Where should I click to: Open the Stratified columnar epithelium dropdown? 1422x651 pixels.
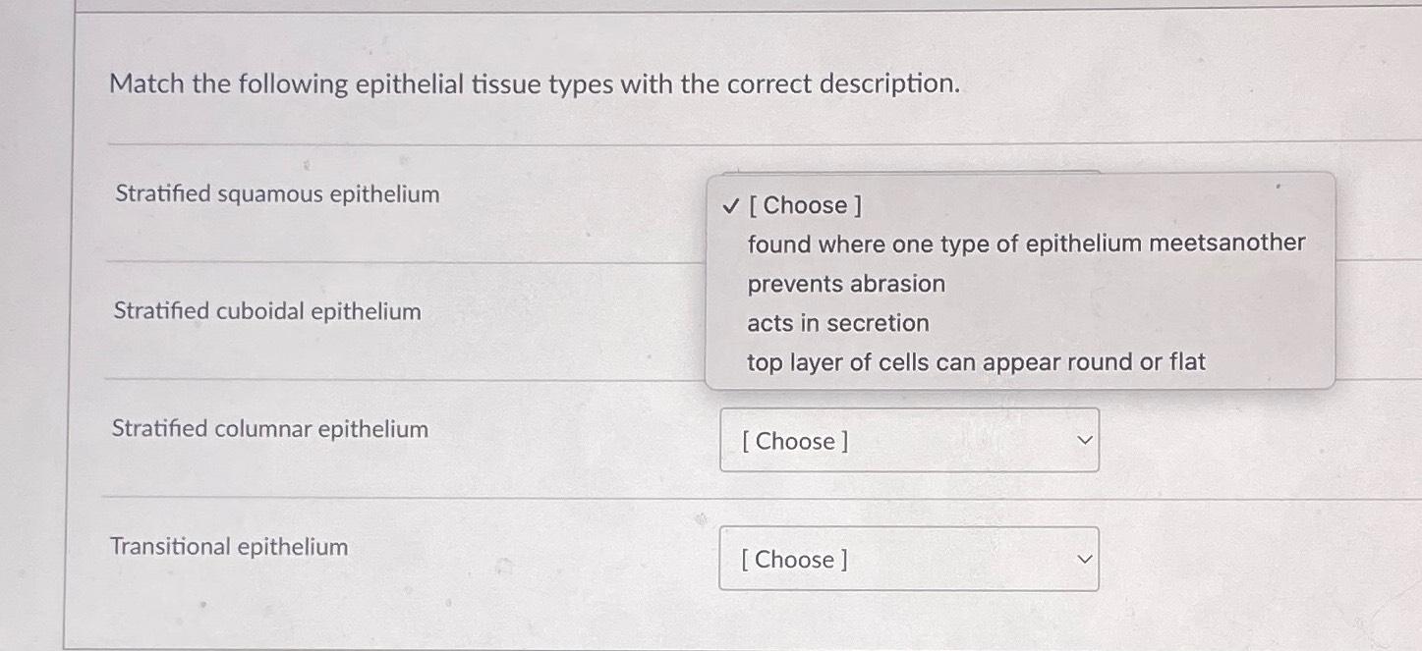908,441
